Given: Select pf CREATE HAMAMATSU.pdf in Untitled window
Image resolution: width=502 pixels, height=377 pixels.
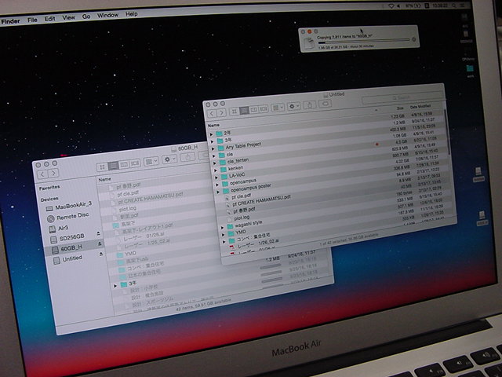Looking at the screenshot, I should pos(261,201).
